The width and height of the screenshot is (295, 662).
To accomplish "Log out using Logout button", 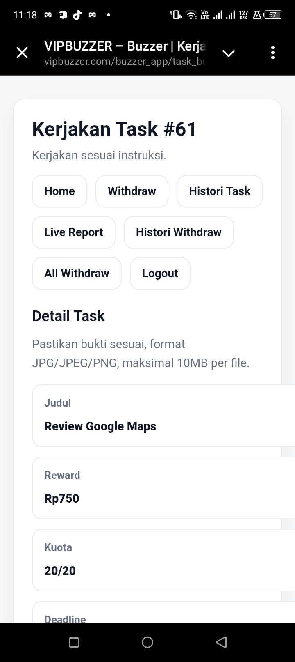I will click(160, 274).
